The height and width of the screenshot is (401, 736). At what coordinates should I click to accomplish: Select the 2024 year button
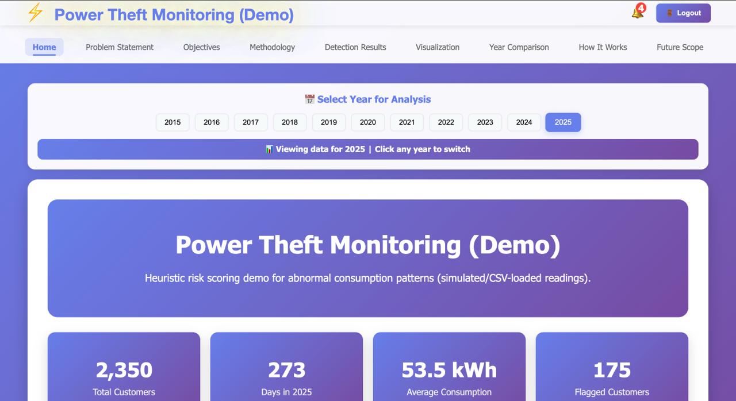coord(524,122)
